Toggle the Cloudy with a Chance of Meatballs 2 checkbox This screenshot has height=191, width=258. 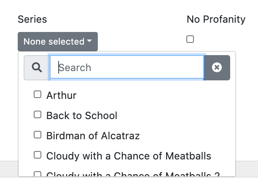[38, 174]
